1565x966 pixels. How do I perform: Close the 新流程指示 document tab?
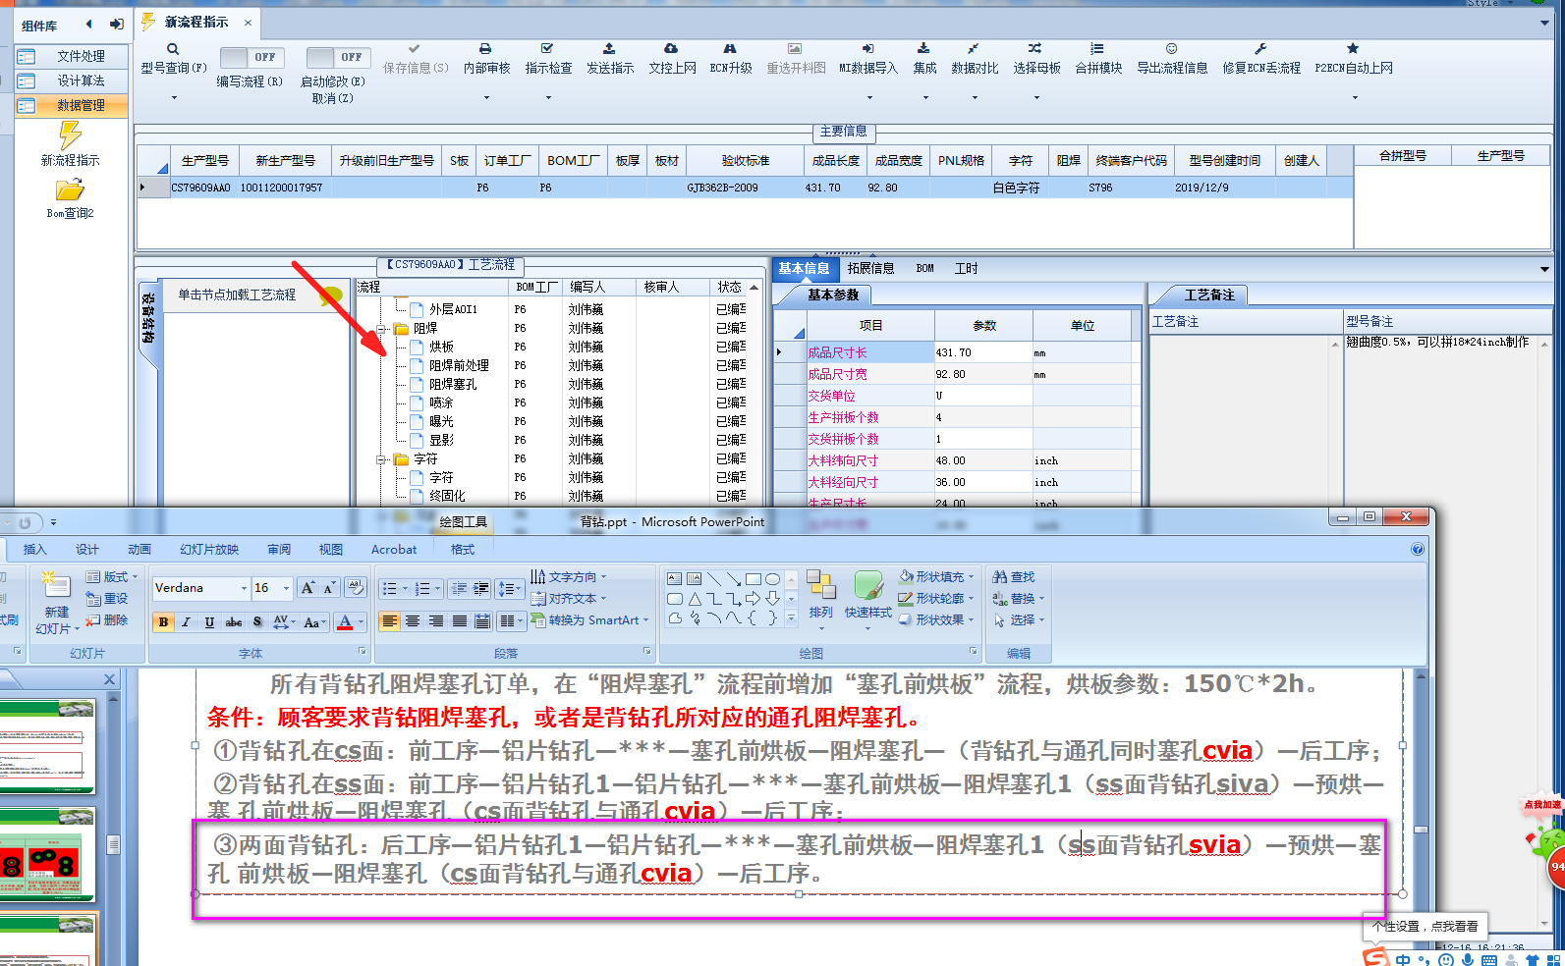click(248, 23)
